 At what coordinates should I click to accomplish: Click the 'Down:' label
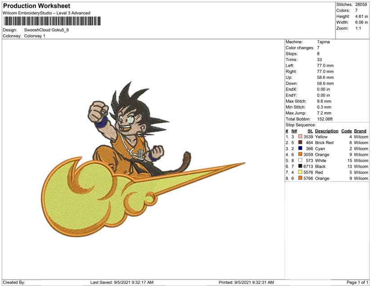291,83
